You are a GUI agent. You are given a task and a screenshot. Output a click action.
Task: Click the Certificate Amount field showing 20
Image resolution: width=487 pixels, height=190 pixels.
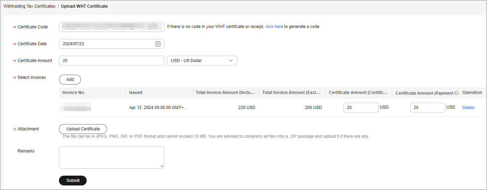point(111,61)
